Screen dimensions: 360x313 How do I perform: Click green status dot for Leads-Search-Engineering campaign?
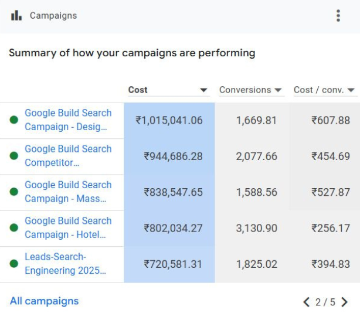click(x=14, y=264)
